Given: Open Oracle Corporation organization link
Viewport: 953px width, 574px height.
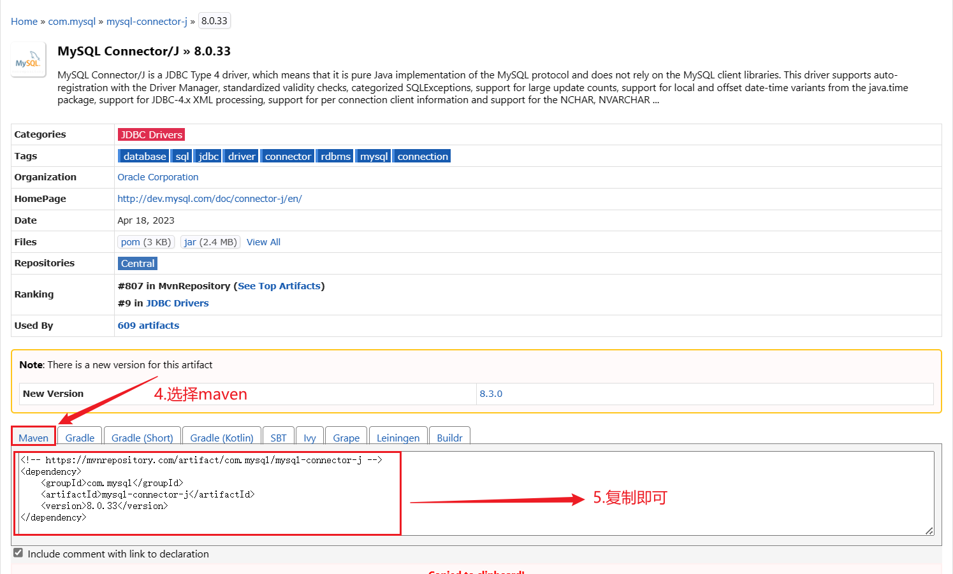Looking at the screenshot, I should coord(158,177).
